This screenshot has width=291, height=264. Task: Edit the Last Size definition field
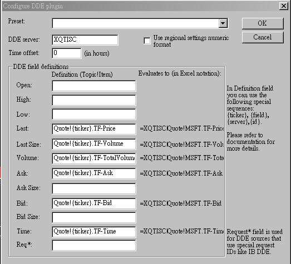(x=94, y=144)
